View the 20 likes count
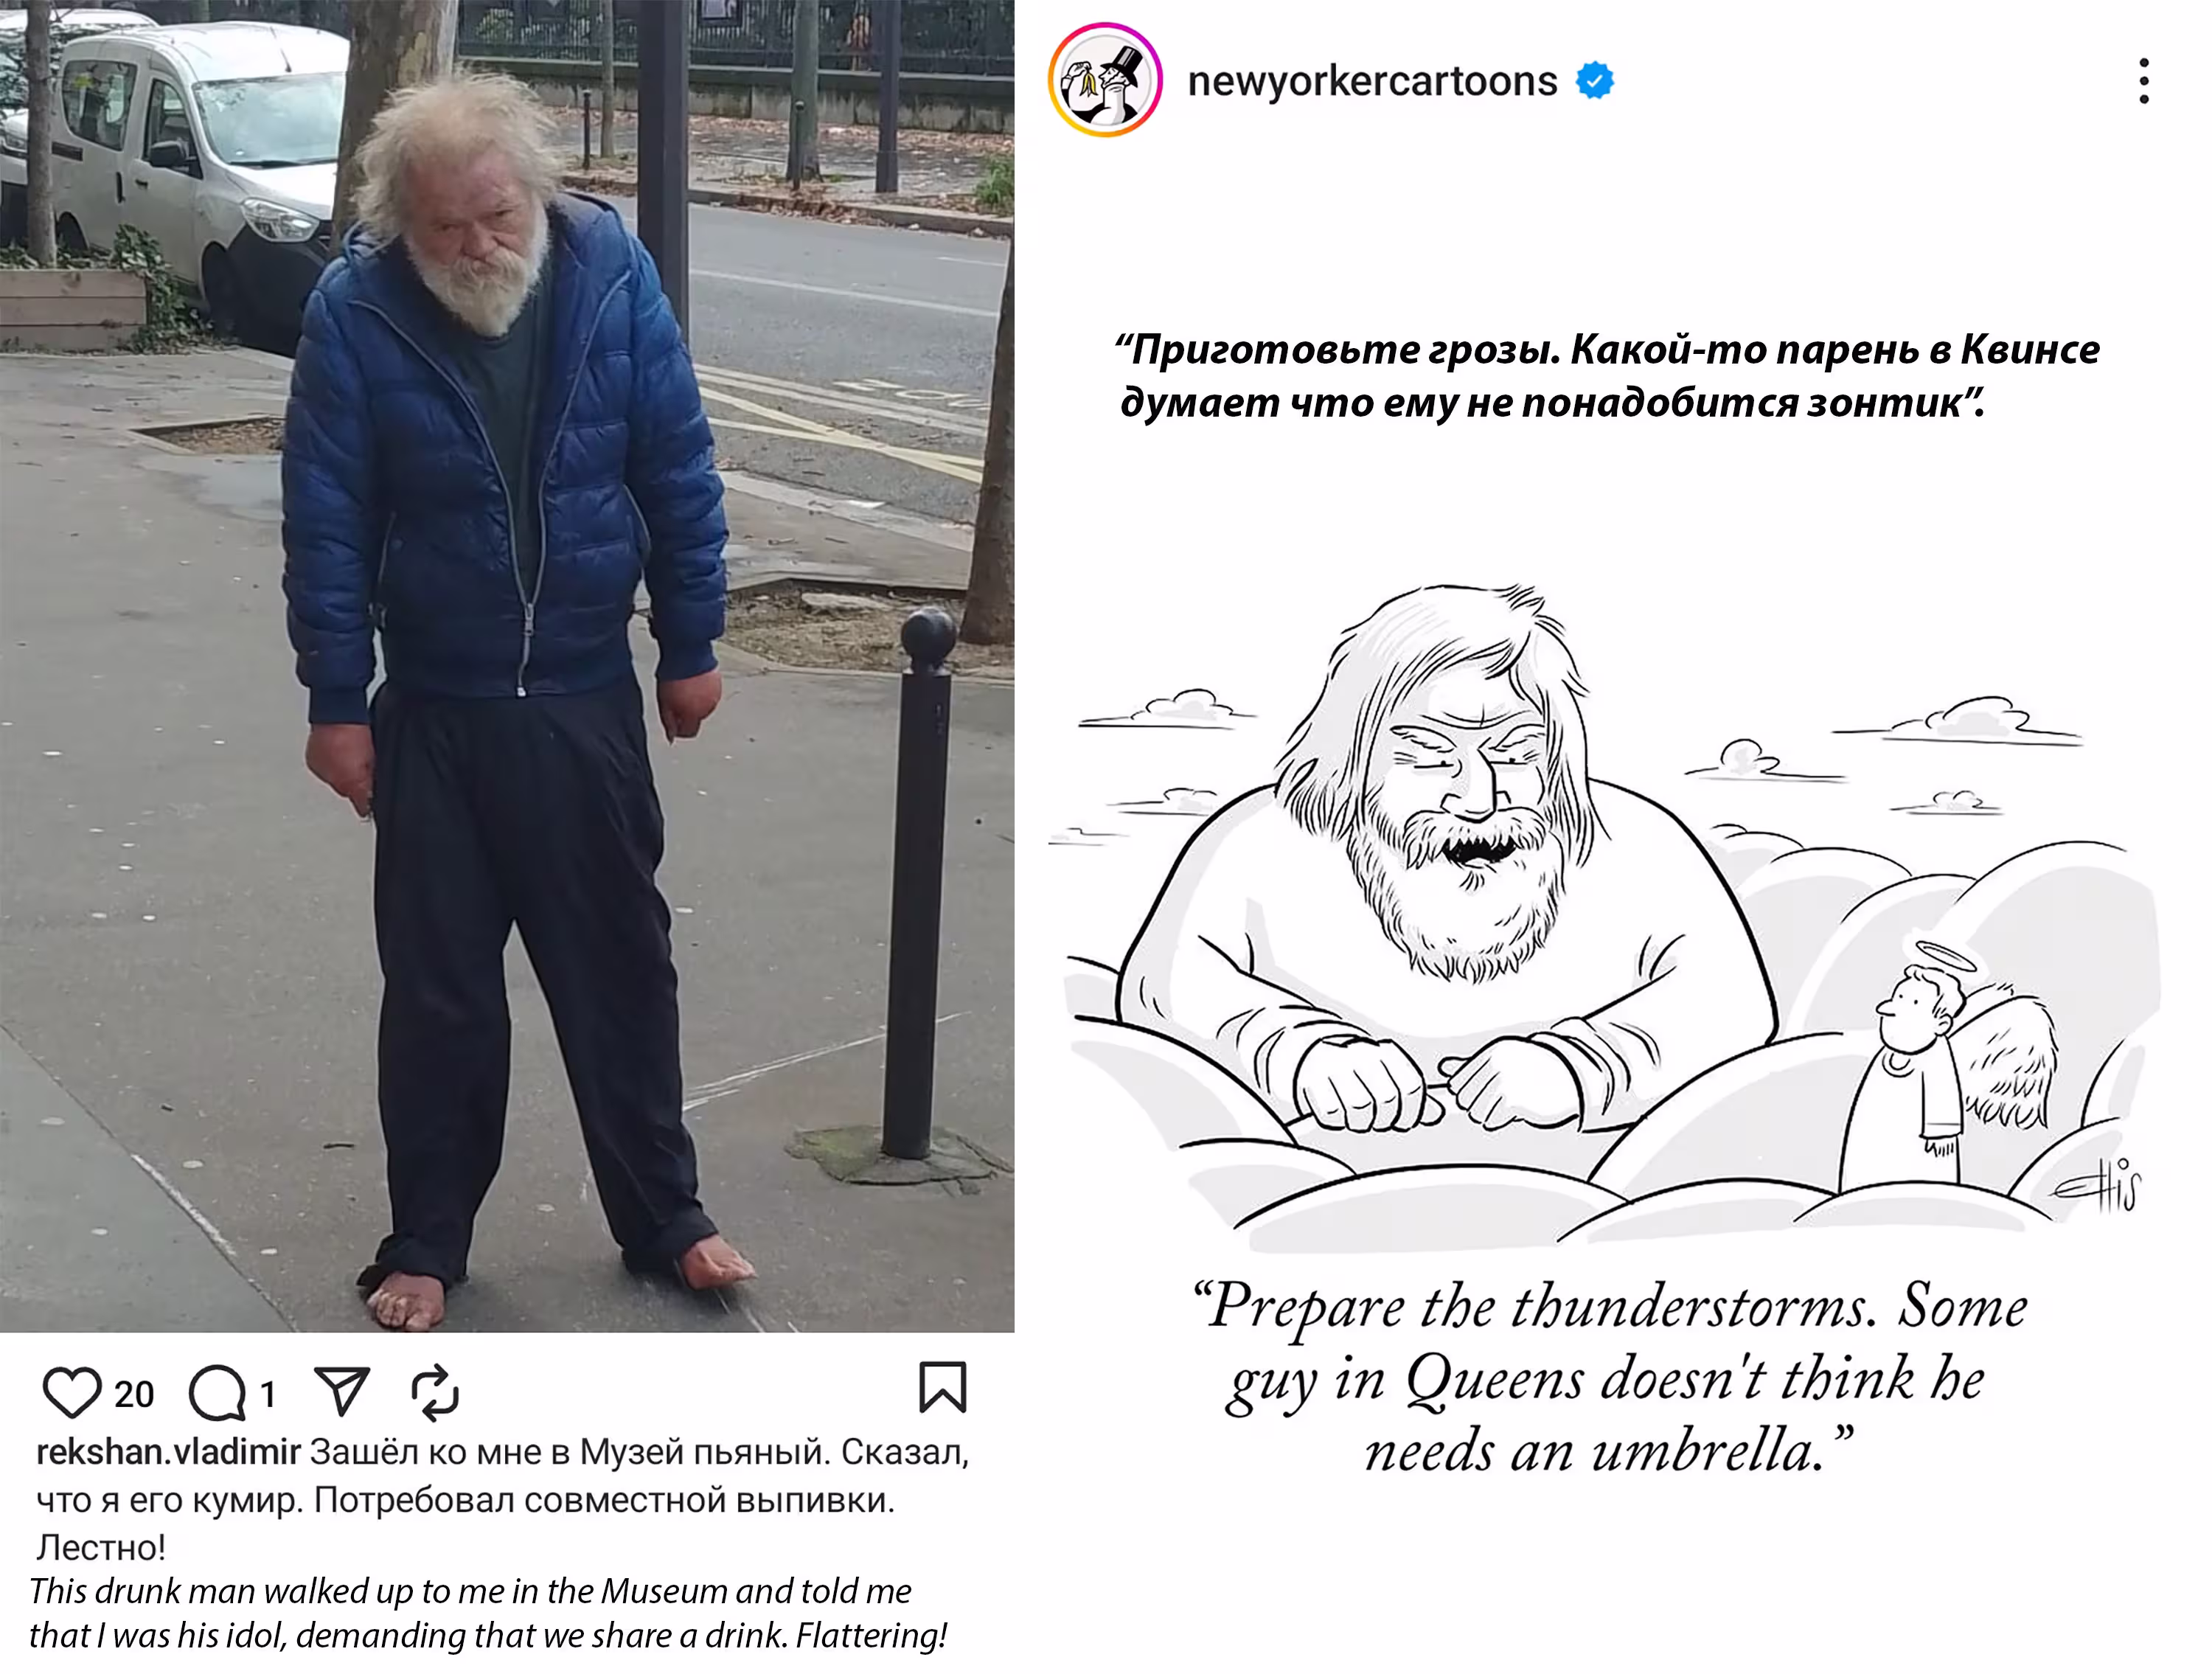The image size is (2212, 1674). [x=134, y=1394]
